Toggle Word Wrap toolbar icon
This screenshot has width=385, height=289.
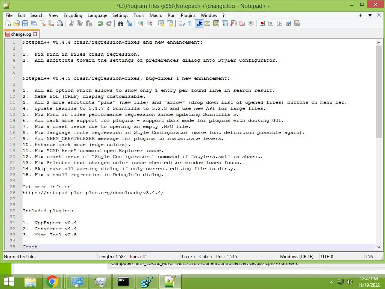182,23
